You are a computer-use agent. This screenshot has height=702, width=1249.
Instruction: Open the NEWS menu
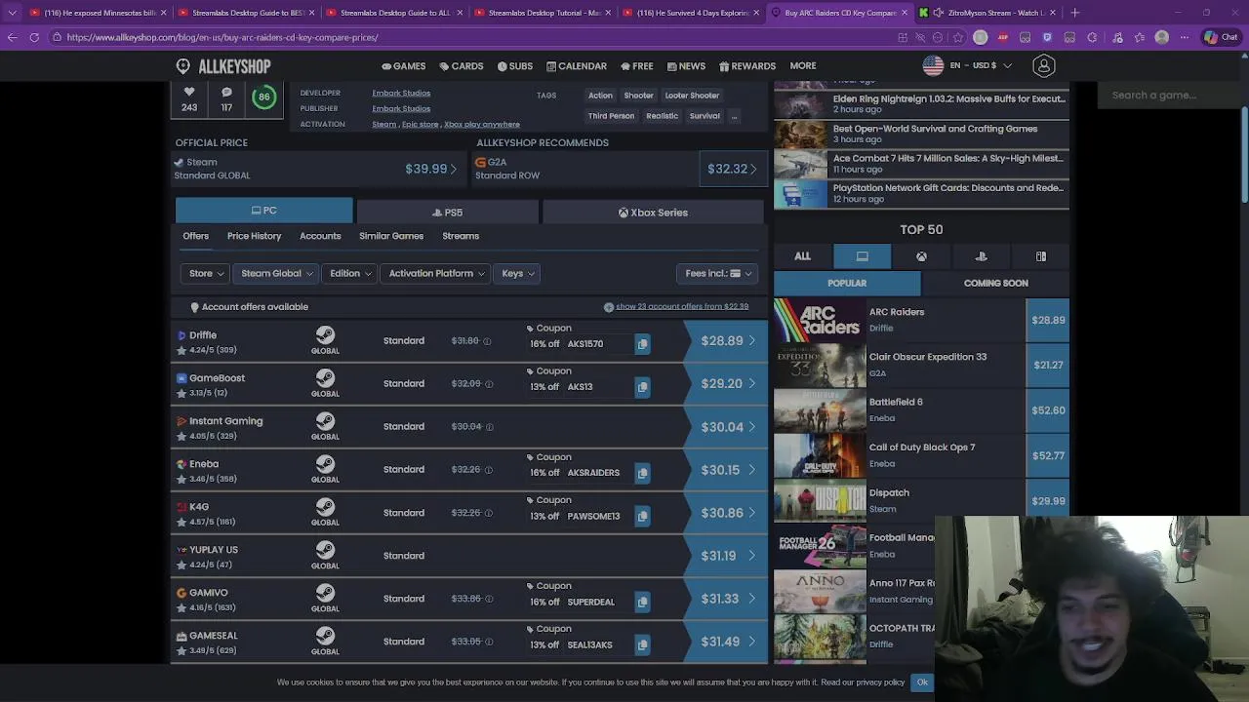pos(686,66)
